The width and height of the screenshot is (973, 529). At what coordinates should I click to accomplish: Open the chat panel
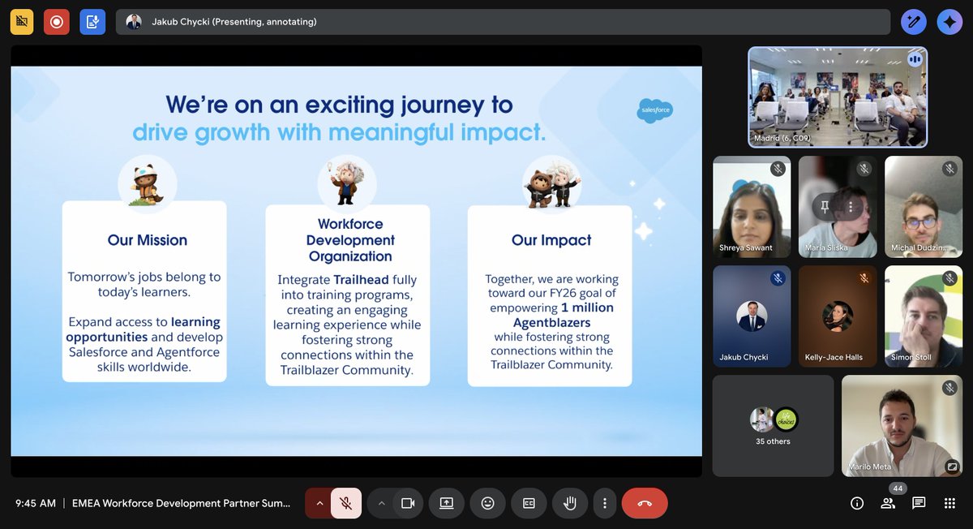(919, 503)
